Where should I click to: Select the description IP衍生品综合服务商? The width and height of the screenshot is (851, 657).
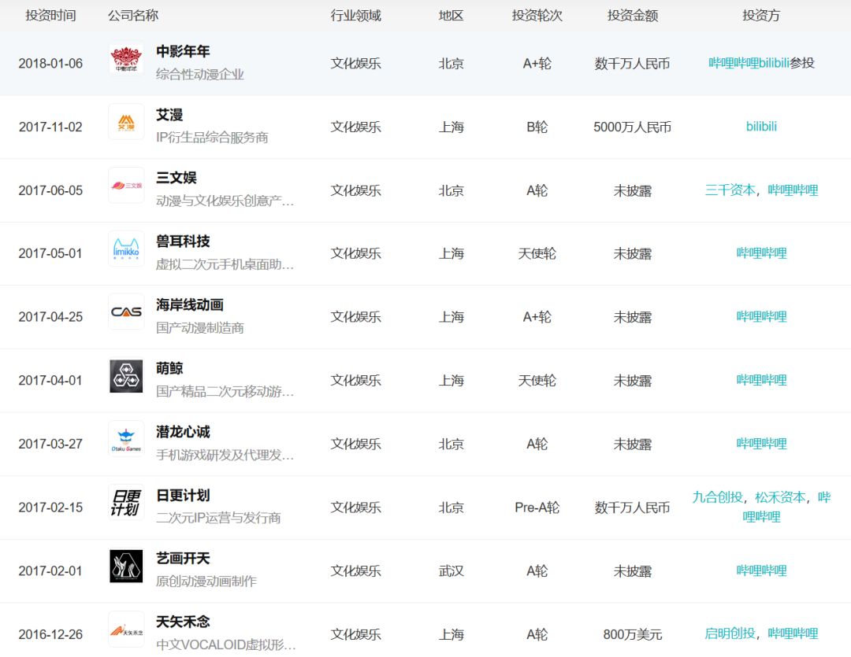coord(212,138)
